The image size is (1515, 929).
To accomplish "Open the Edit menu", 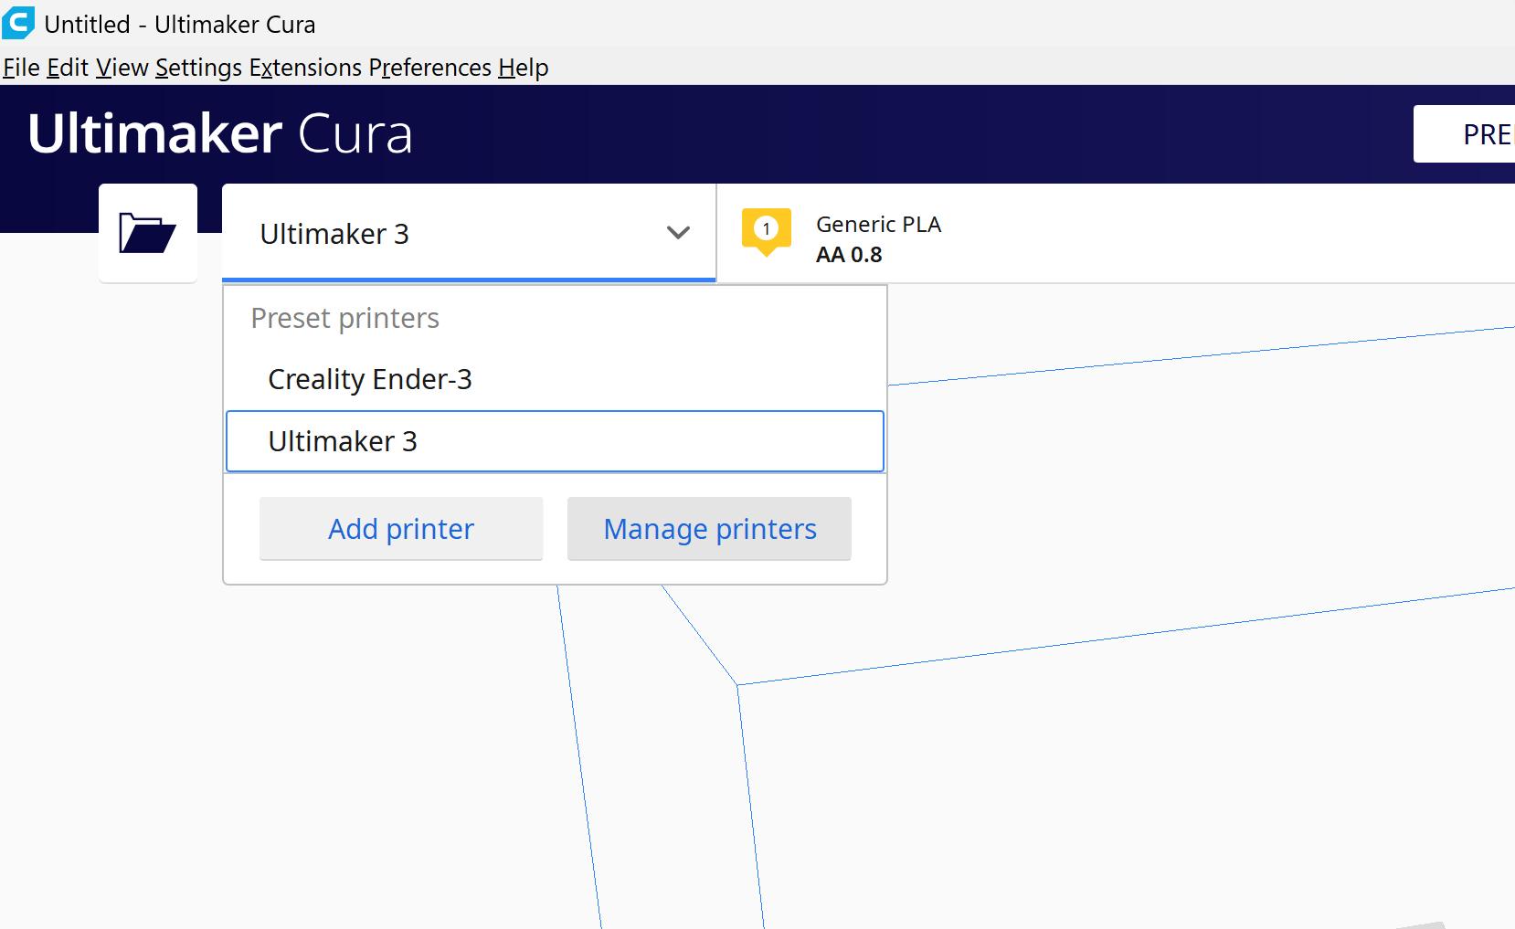I will (x=68, y=68).
